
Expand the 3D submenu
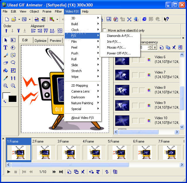click(x=83, y=18)
